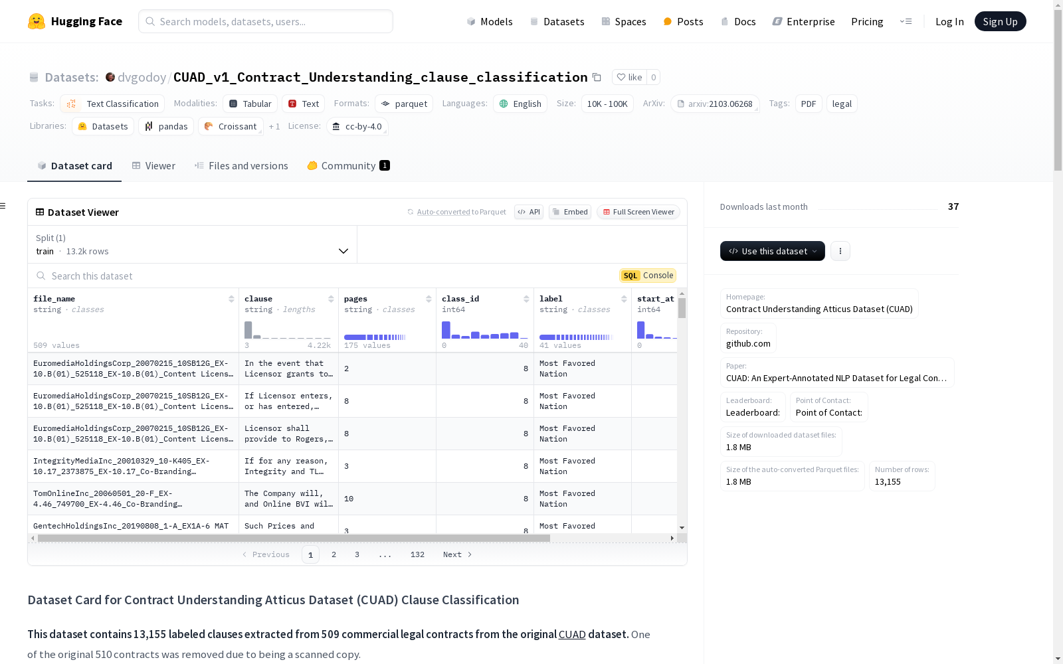Click the Datasets library tag

tap(103, 126)
